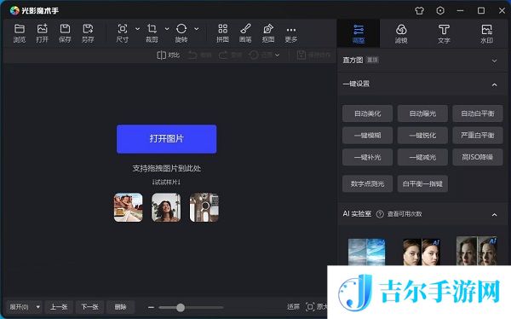Expand the 尺寸 dropdown arrow
Image resolution: width=511 pixels, height=319 pixels.
137,29
